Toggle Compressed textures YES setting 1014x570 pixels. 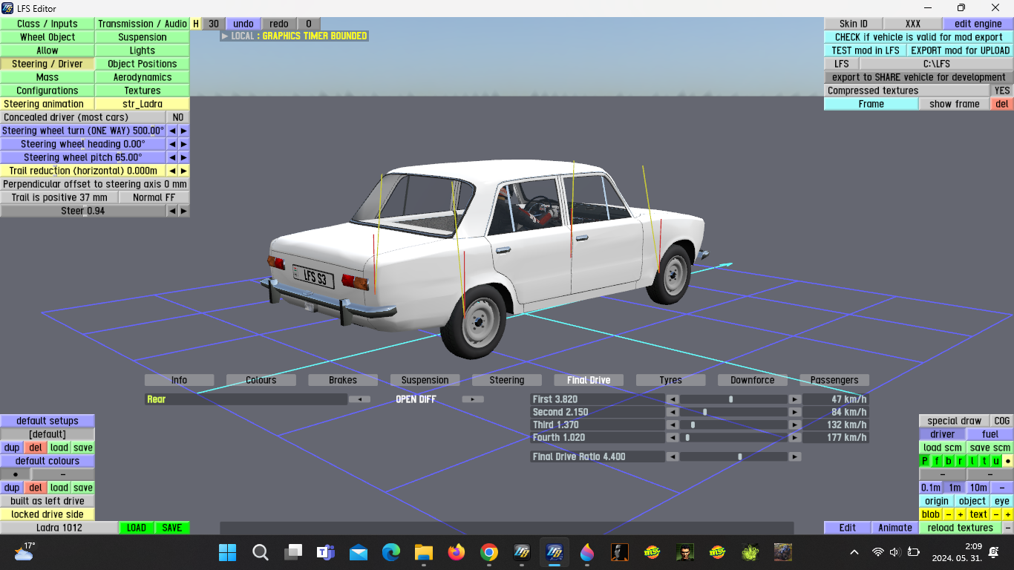(x=1002, y=91)
